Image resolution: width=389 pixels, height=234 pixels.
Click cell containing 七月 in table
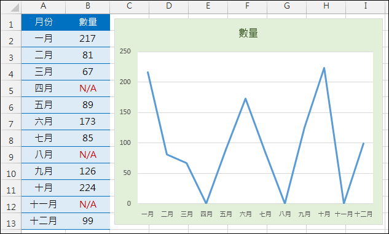click(x=44, y=138)
